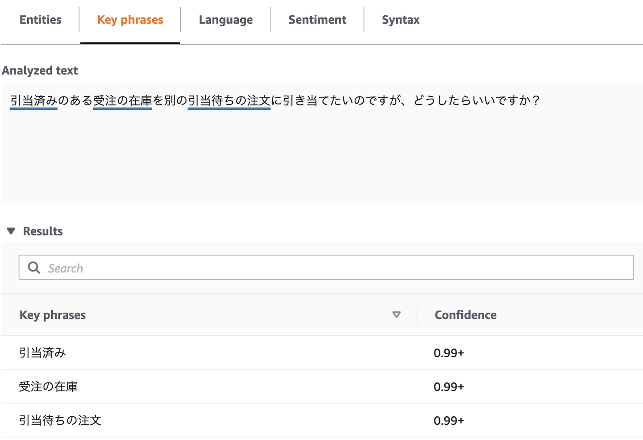Click the Confidence column header
643x440 pixels.
pyautogui.click(x=465, y=315)
